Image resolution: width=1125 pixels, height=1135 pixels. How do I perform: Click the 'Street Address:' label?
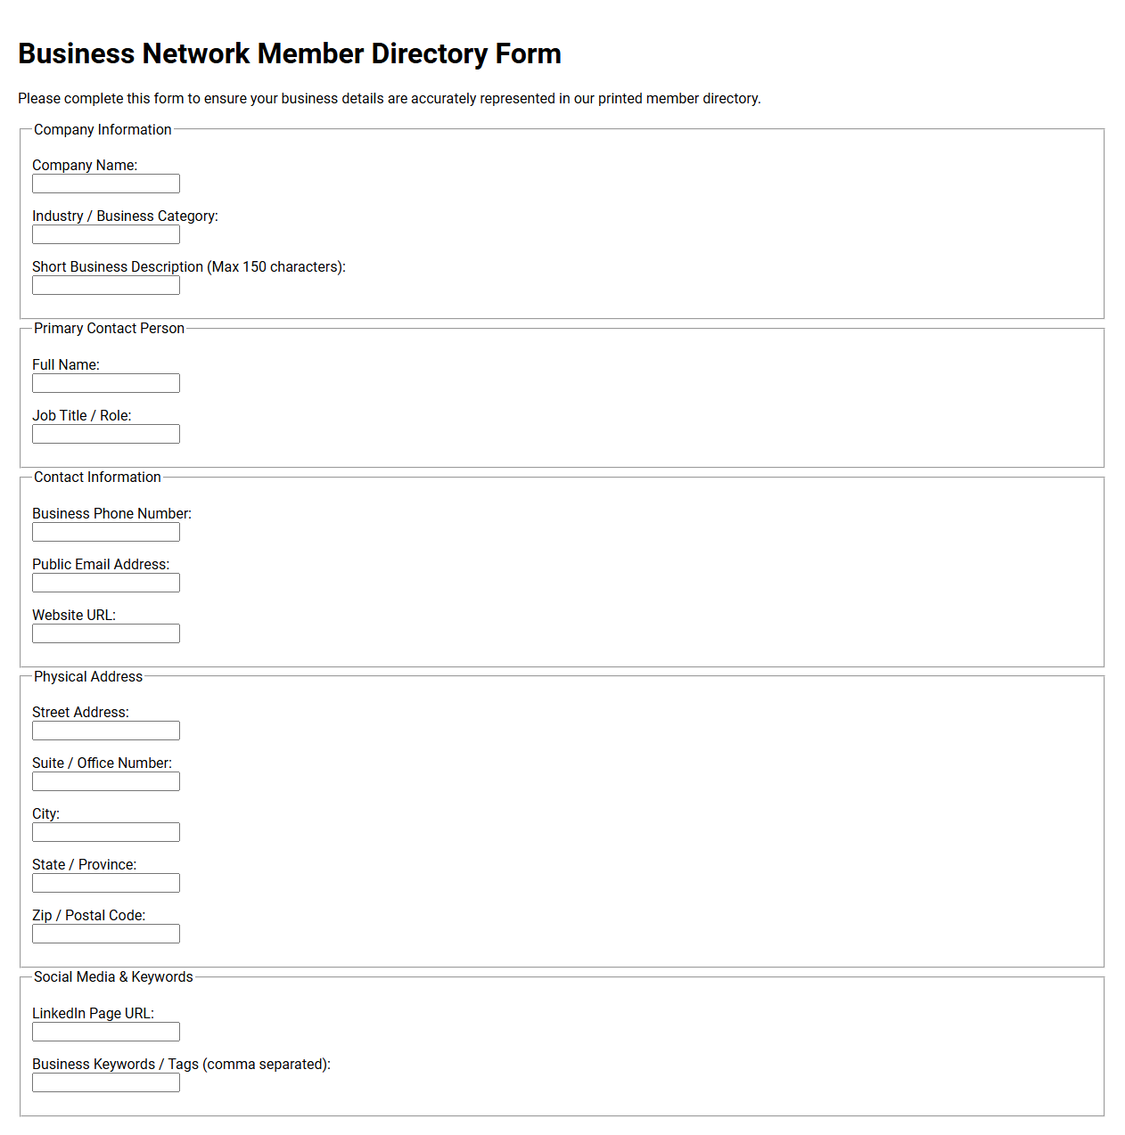tap(80, 712)
